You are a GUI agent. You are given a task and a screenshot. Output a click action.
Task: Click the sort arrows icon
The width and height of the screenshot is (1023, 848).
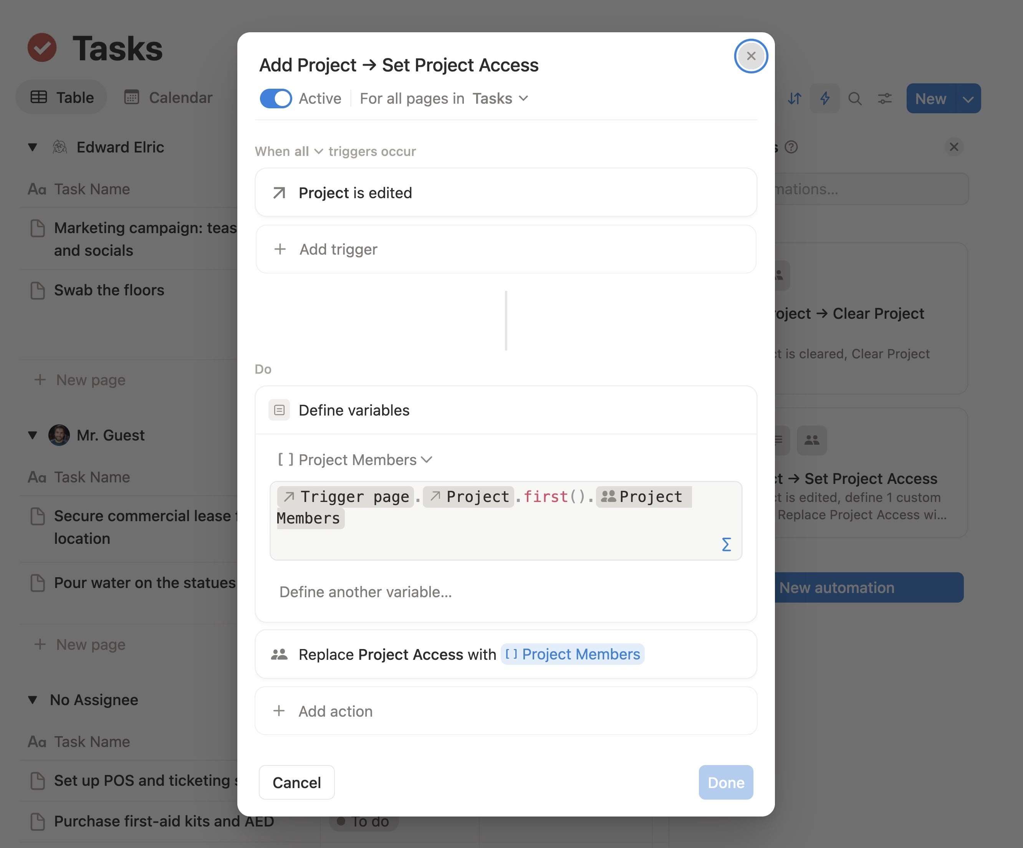[795, 98]
